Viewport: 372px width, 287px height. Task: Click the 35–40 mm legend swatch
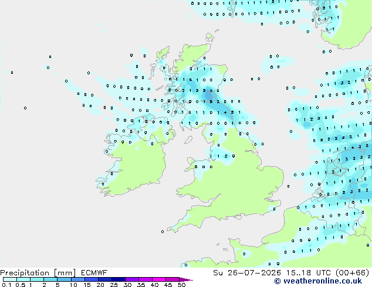coord(145,279)
